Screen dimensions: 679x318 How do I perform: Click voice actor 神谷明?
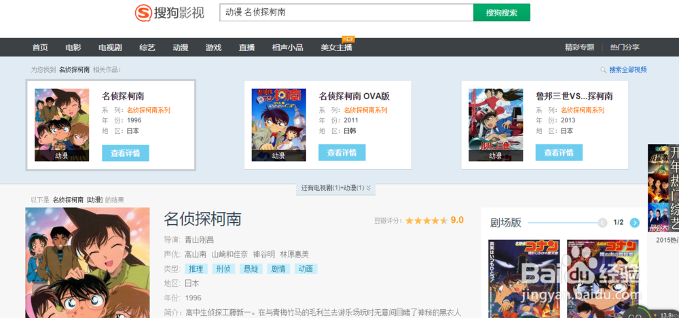click(263, 254)
